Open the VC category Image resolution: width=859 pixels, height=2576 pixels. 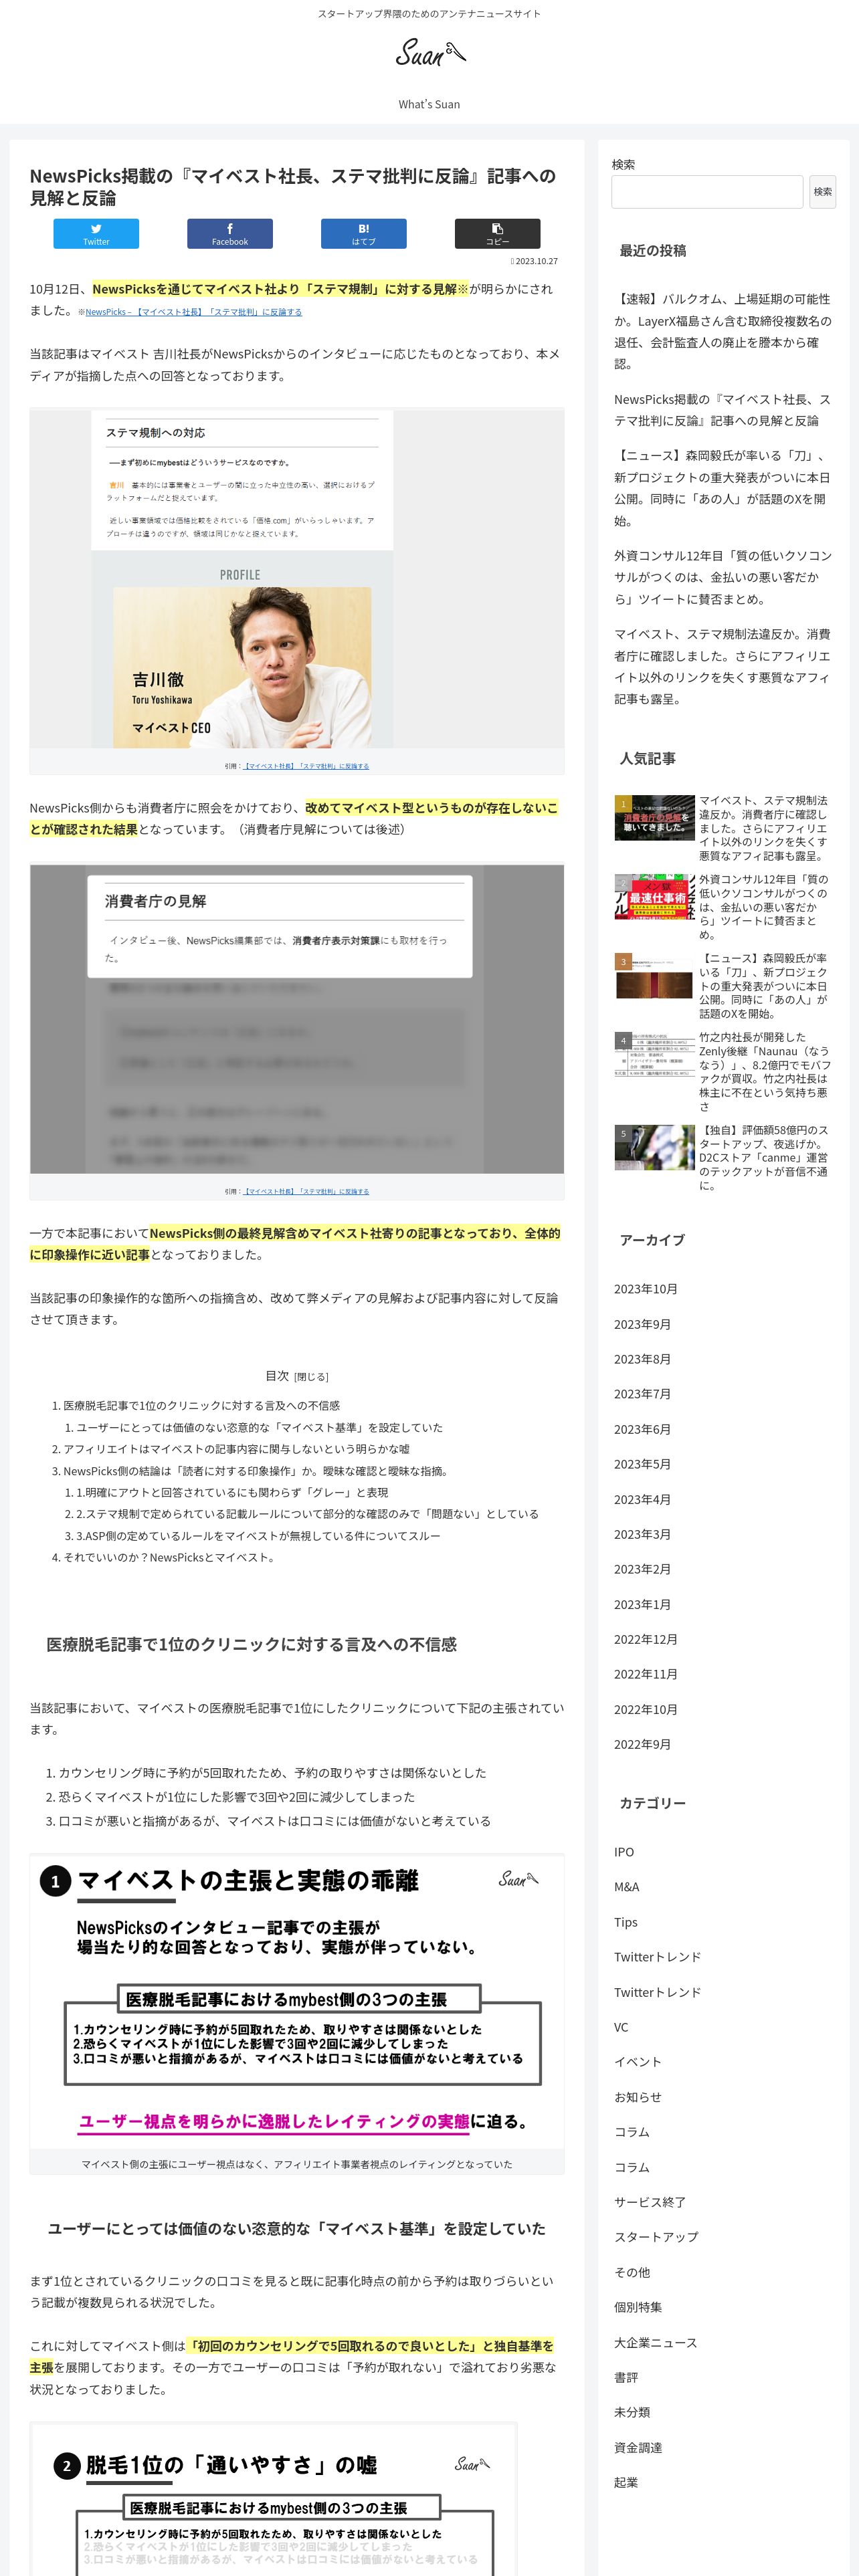[x=621, y=2027]
